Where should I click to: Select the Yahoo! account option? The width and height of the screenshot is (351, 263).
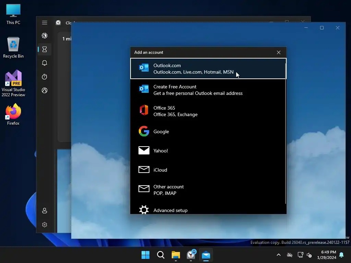[x=208, y=151]
